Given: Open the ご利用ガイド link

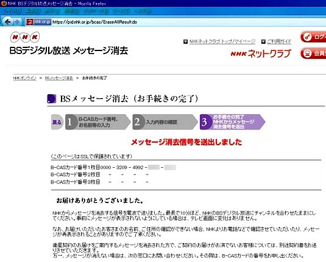Looking at the screenshot, I should (x=279, y=41).
